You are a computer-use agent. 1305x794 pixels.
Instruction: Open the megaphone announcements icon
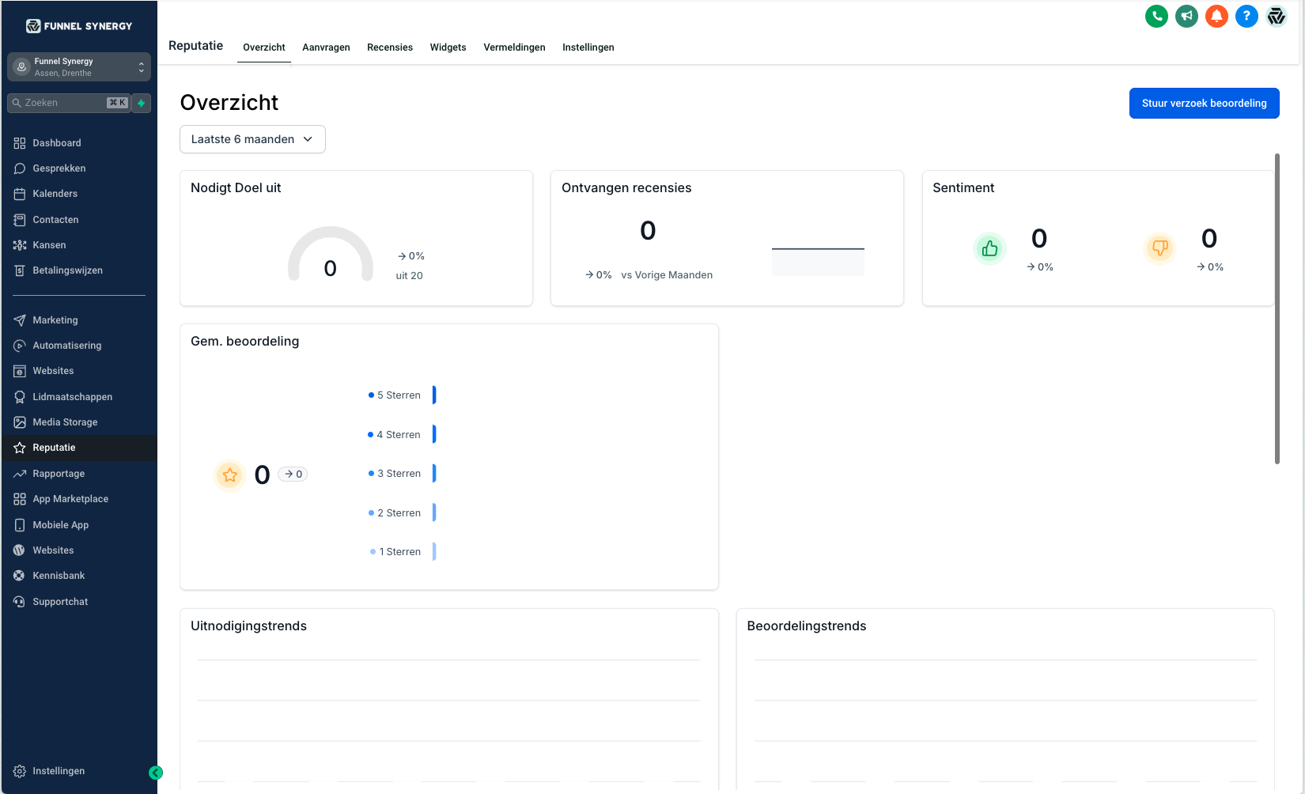click(x=1186, y=16)
